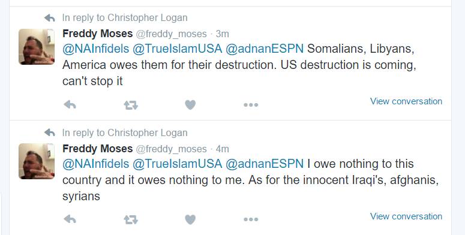
Task: Reply to the 4m Freddy Moses tweet
Action: (x=70, y=219)
